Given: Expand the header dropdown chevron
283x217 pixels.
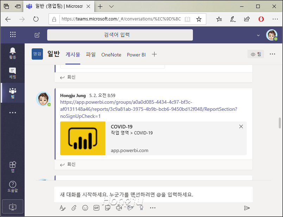Looking at the screenshot, I should pos(258,35).
